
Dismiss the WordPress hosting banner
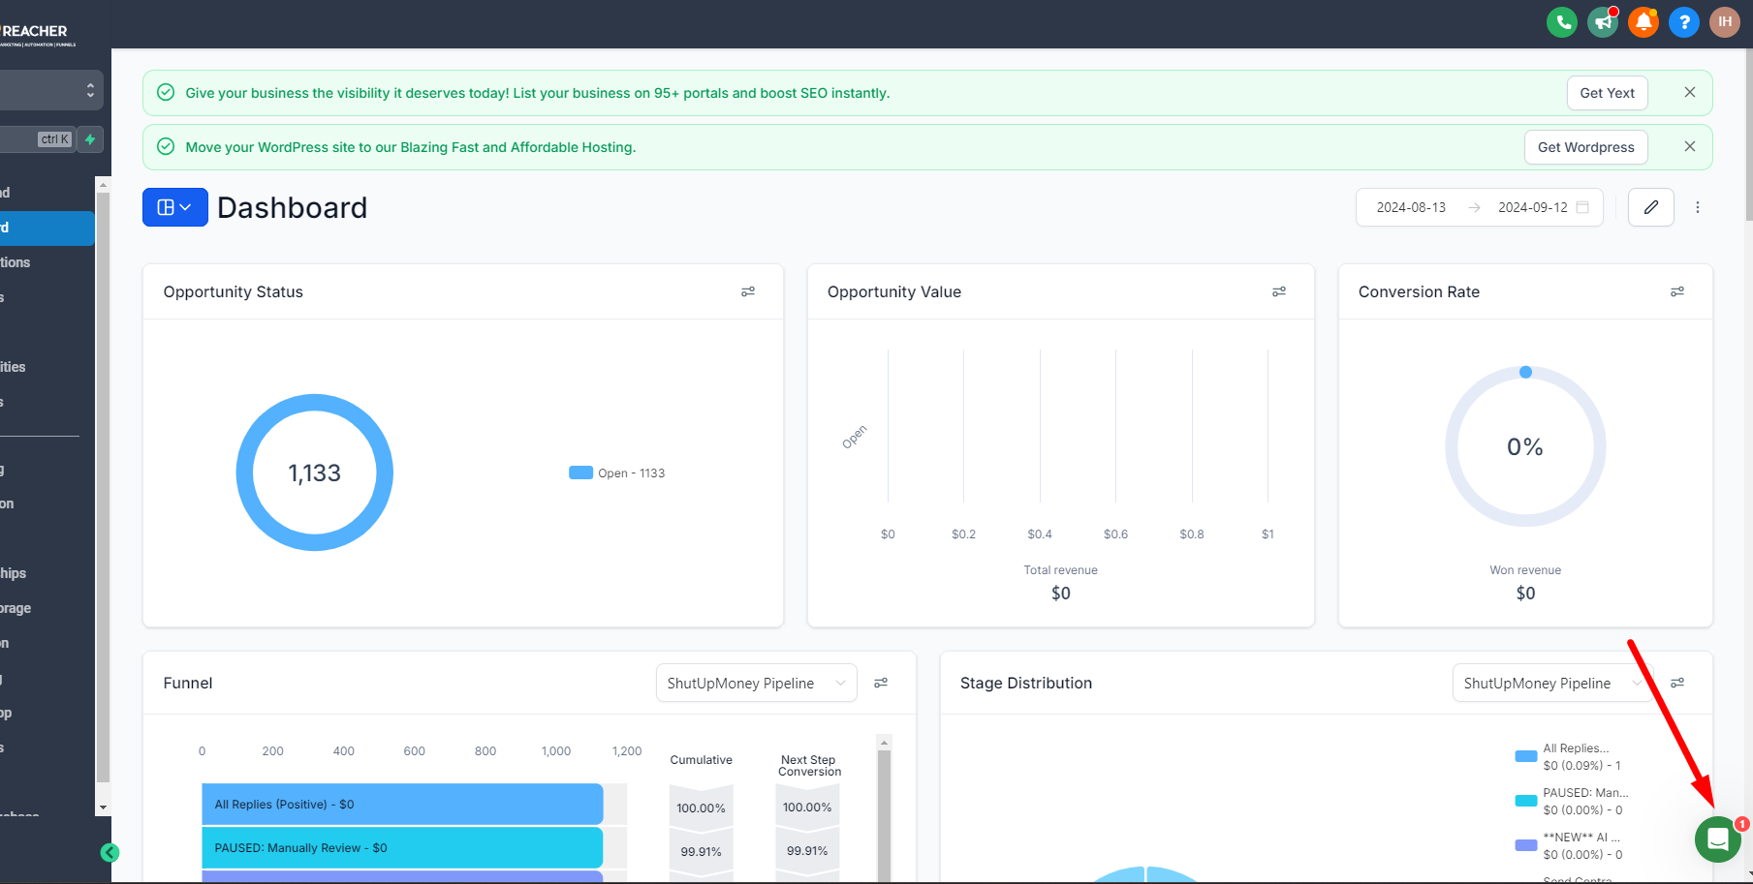1690,146
